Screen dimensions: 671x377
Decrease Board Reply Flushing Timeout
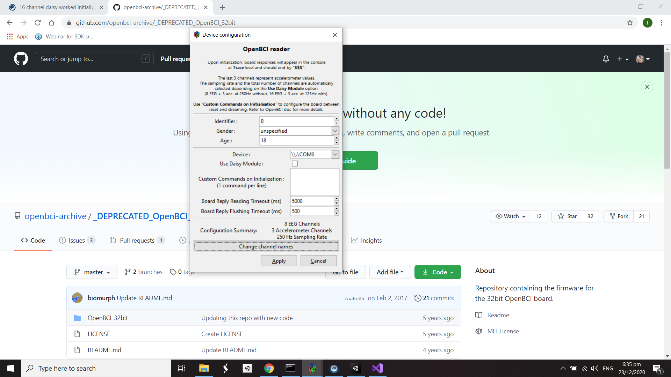(337, 213)
